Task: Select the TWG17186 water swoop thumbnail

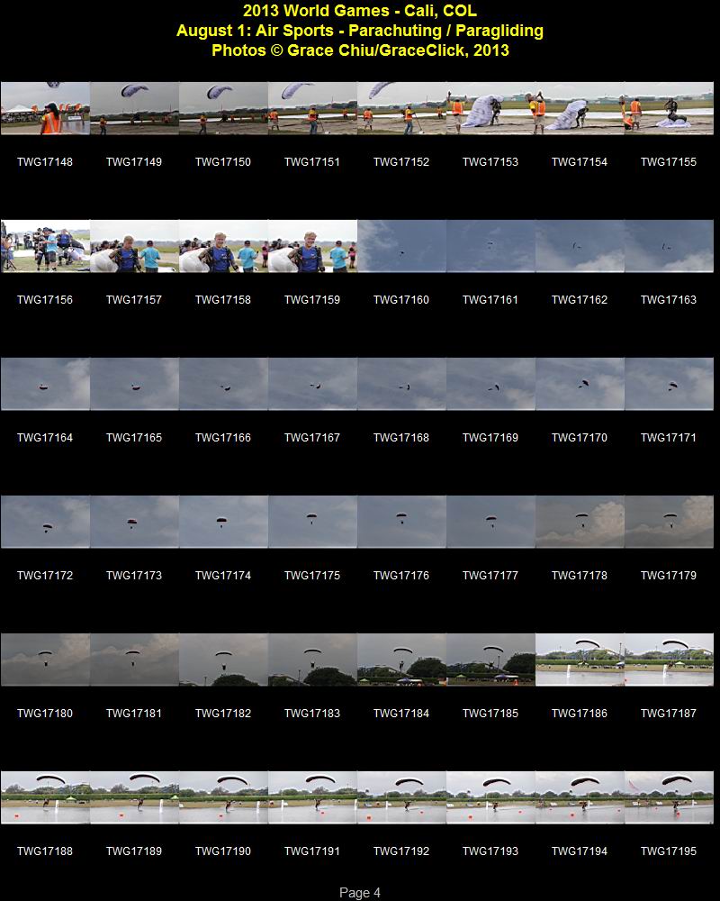Action: 580,660
